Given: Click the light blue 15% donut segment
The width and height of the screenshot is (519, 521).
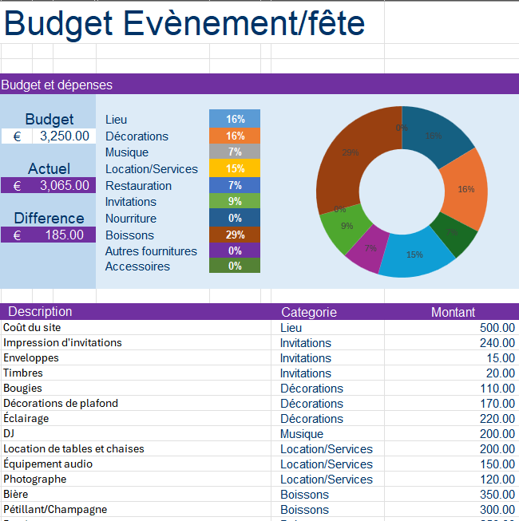Looking at the screenshot, I should (415, 255).
